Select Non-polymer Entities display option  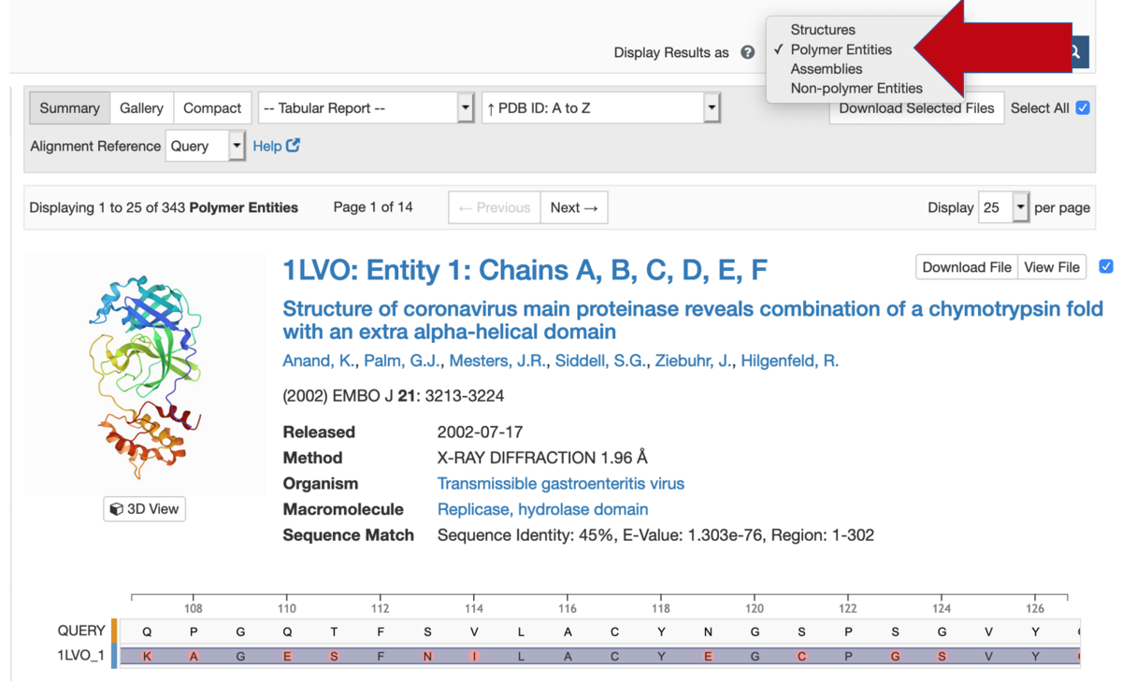856,88
